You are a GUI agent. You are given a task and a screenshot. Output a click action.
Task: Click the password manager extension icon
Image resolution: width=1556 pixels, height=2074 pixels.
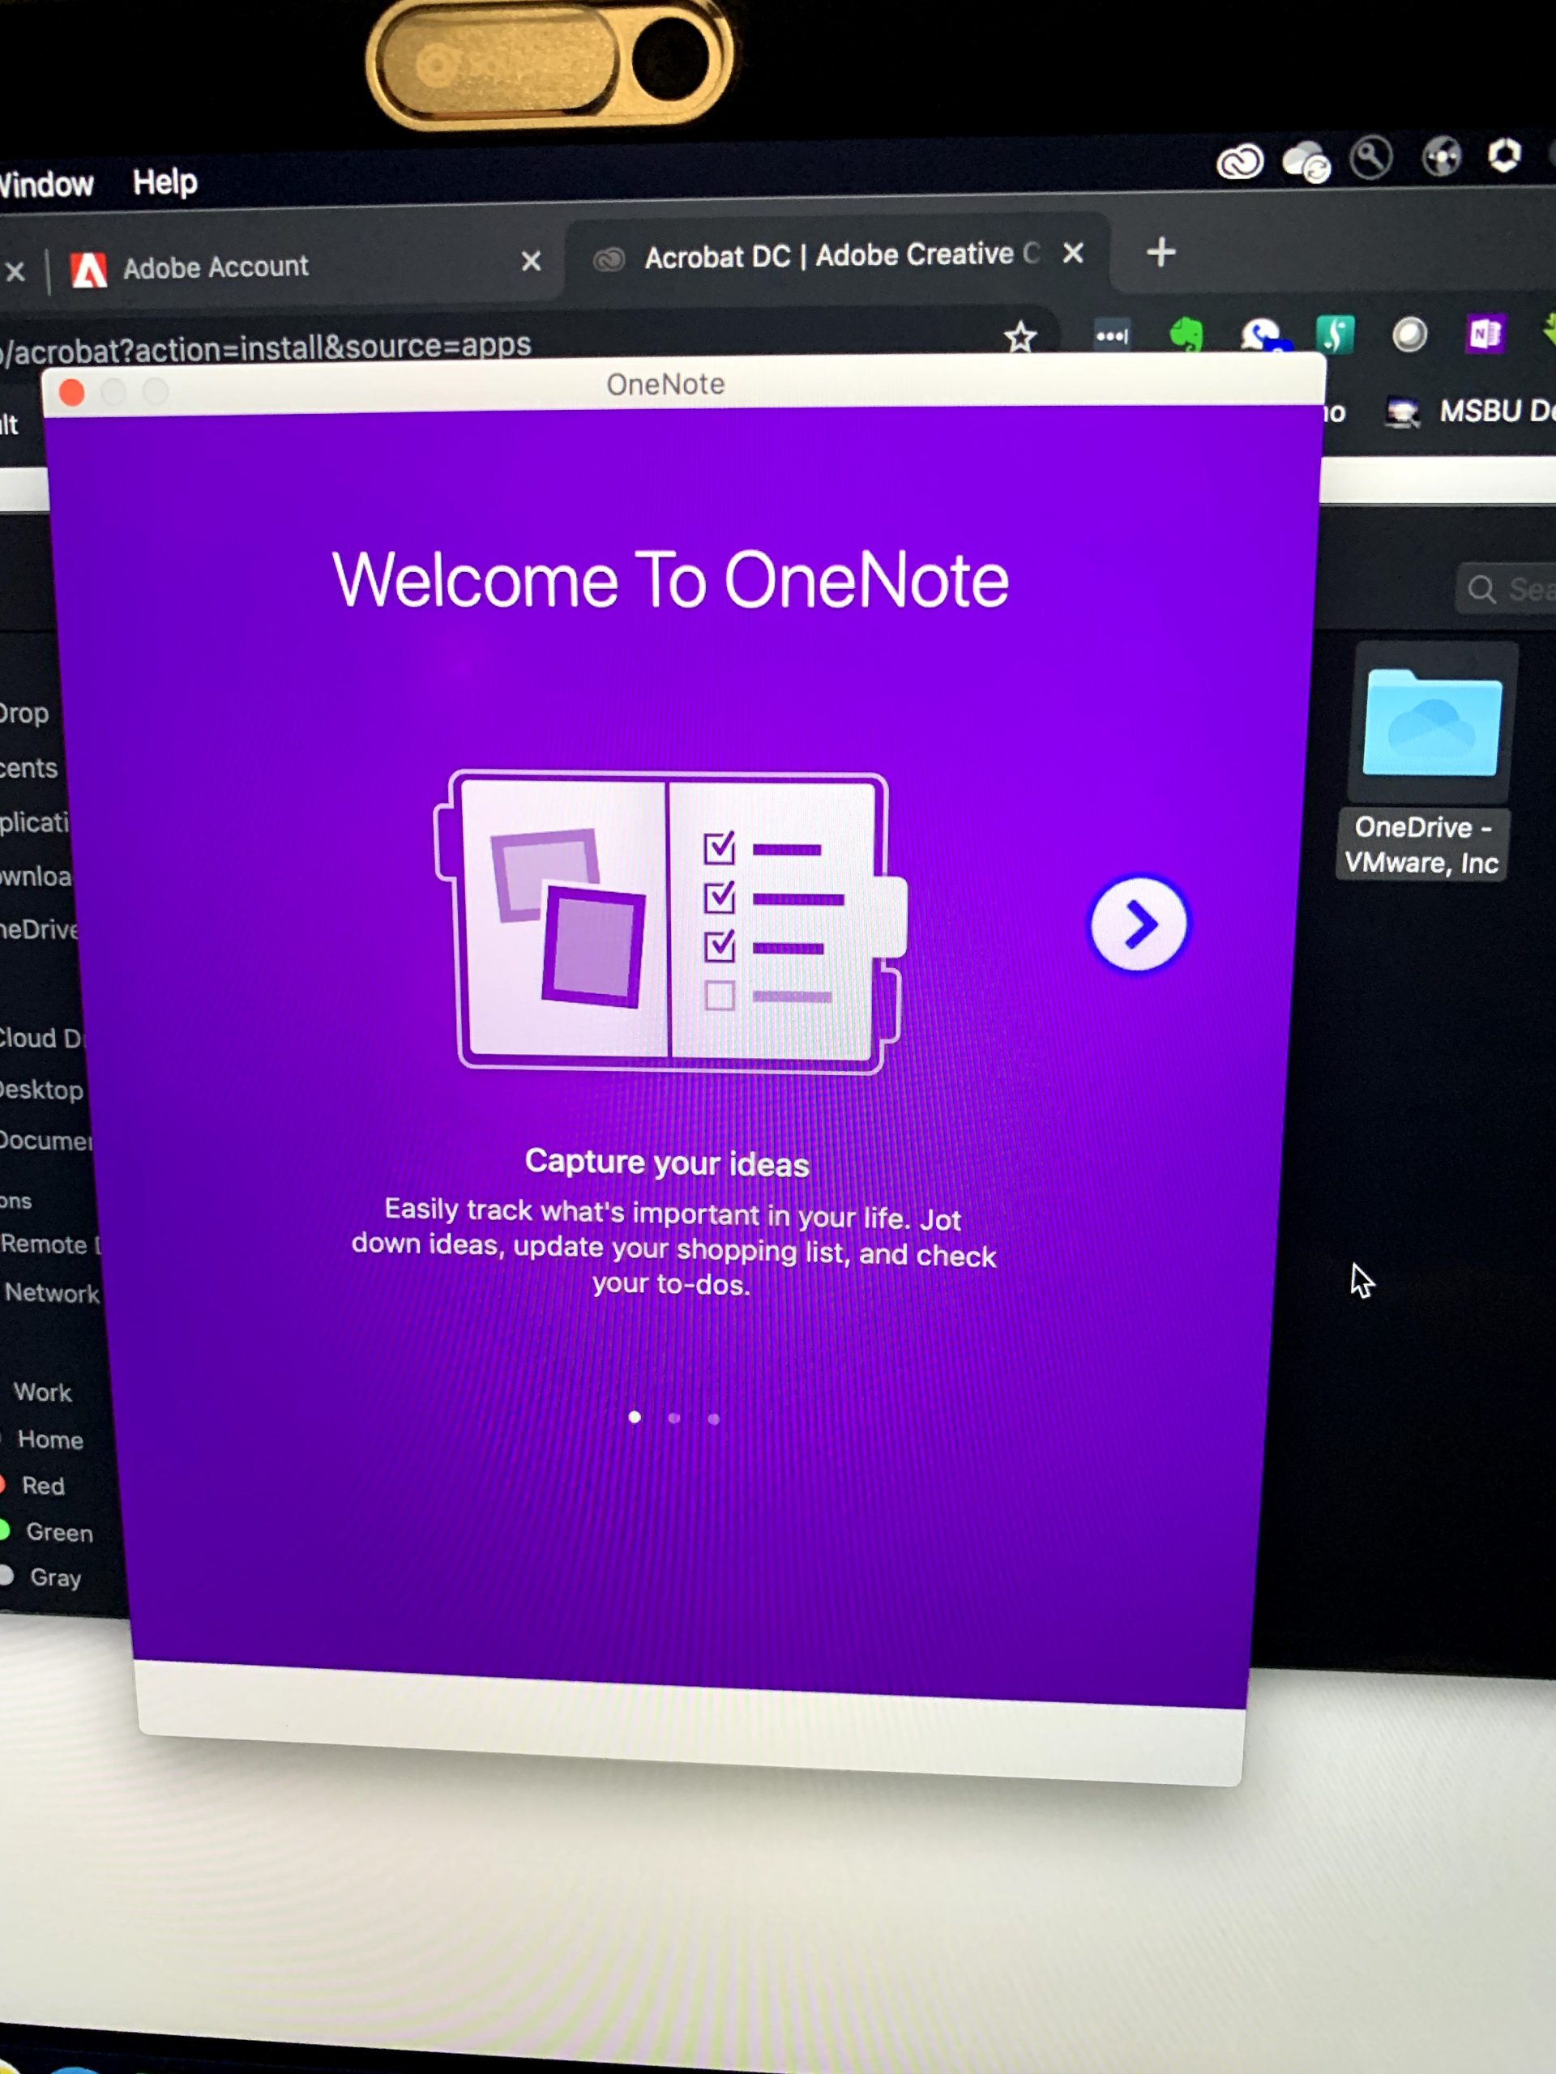1113,335
